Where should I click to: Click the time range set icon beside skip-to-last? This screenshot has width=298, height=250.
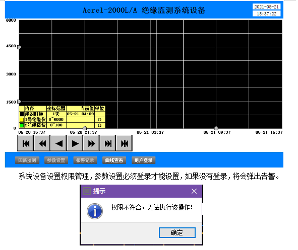(x=124, y=143)
